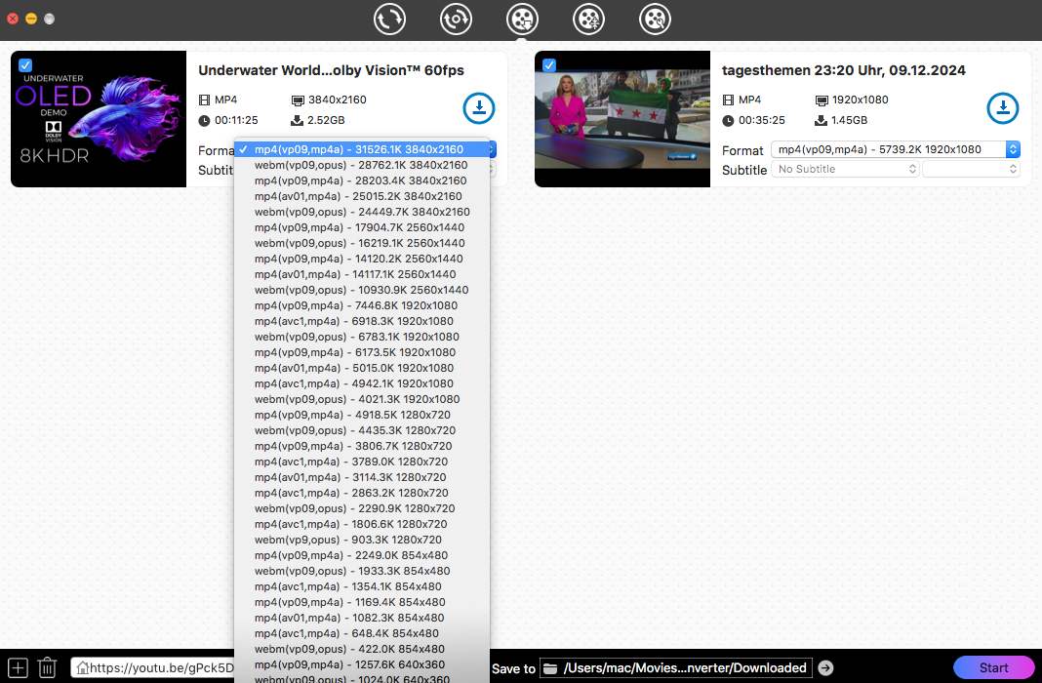Open the second rotate-convert icon in top toolbar

click(456, 20)
